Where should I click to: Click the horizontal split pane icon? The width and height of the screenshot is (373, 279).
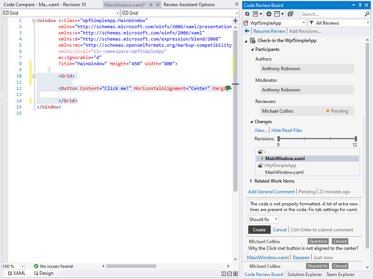point(230,274)
